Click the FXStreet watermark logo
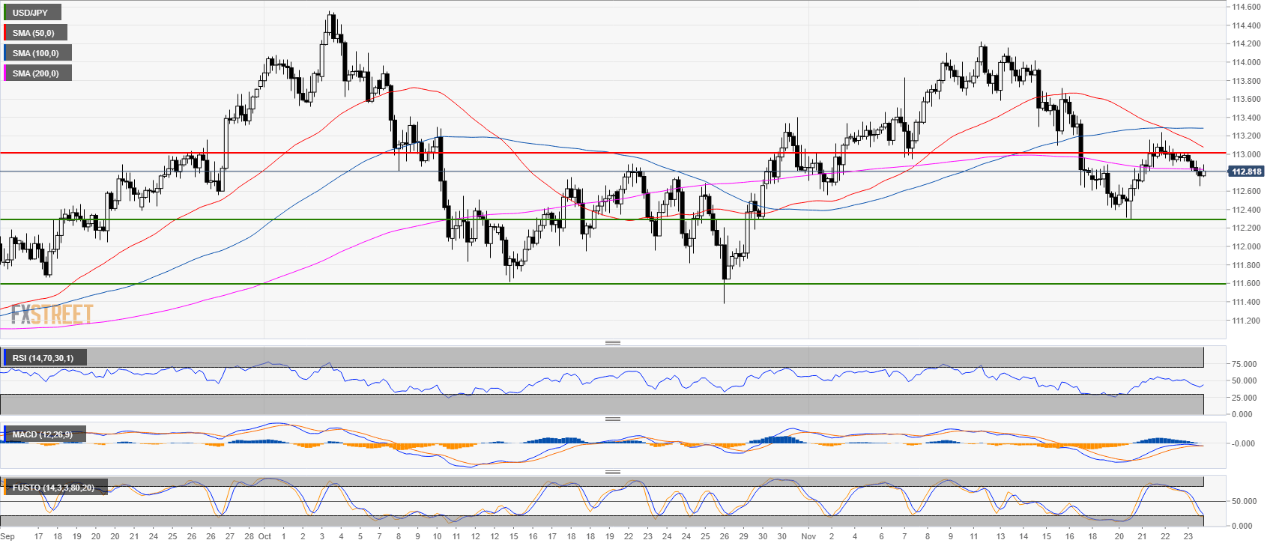The width and height of the screenshot is (1279, 546). coord(52,314)
